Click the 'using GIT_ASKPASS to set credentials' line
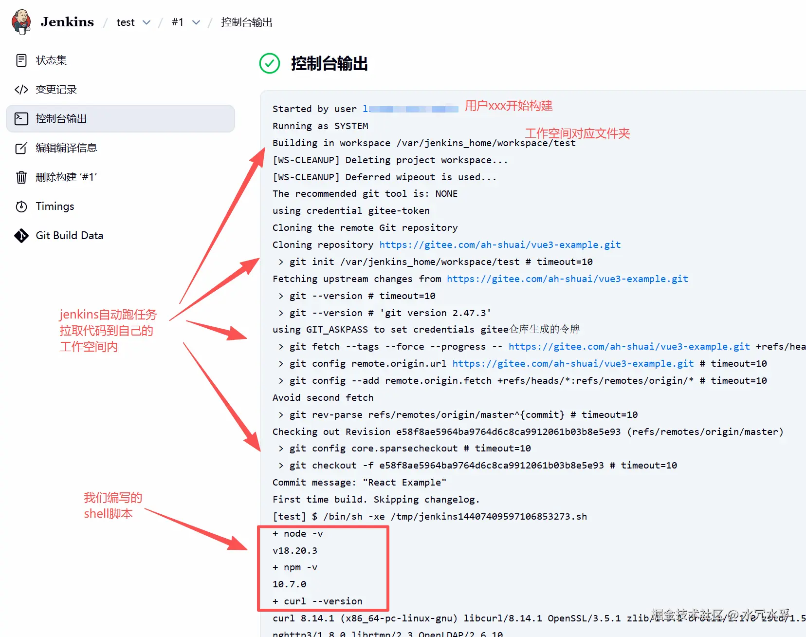Viewport: 806px width, 637px height. pyautogui.click(x=426, y=330)
